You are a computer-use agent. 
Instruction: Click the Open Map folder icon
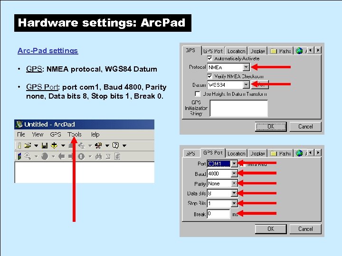(28, 146)
